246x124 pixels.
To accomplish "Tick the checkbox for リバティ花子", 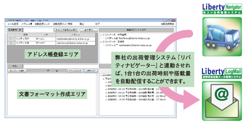I will (x=11, y=39).
